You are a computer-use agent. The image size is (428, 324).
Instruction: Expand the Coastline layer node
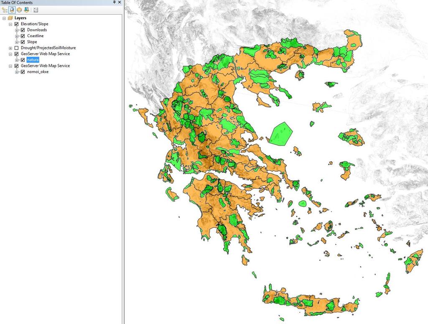point(17,36)
